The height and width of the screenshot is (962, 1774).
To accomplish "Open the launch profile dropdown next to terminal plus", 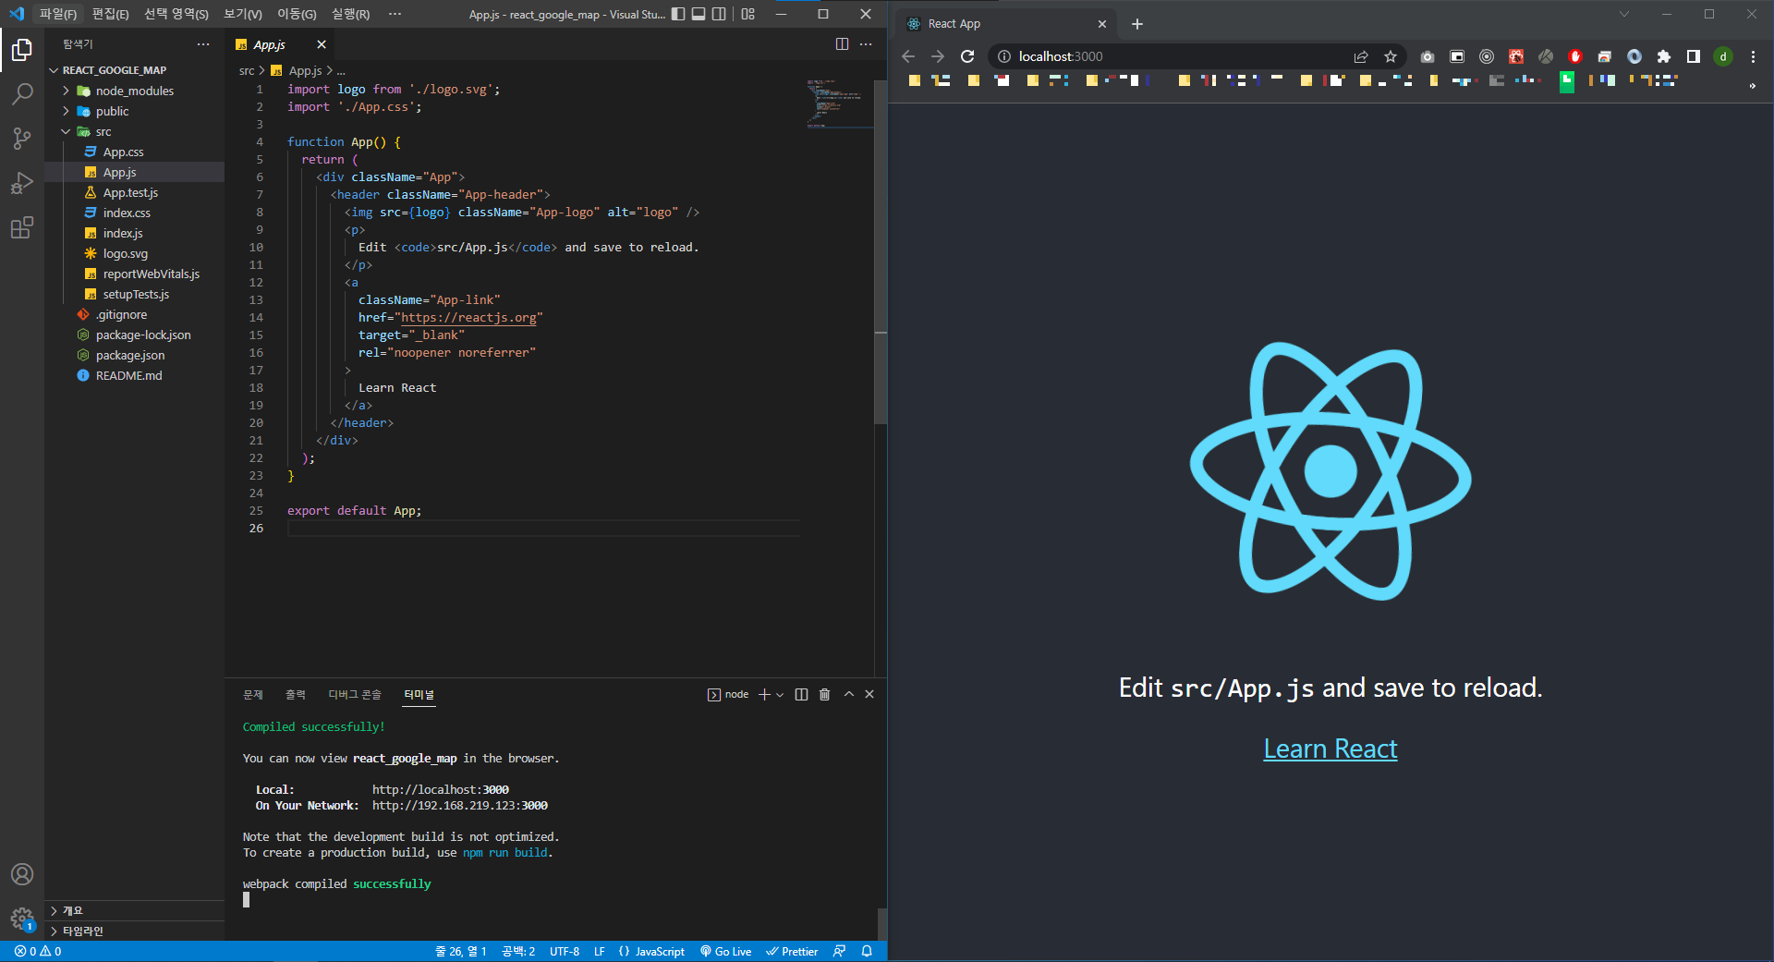I will coord(780,695).
